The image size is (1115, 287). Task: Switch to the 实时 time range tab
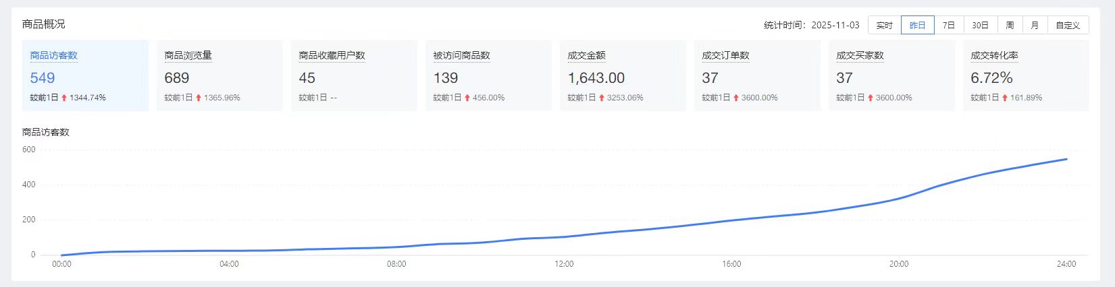click(x=884, y=25)
